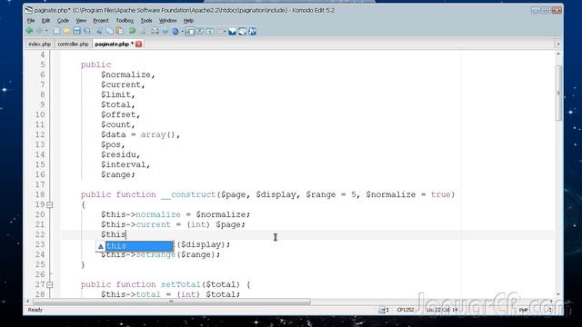This screenshot has height=327, width=582.
Task: Open the Tools menu
Action: (x=146, y=20)
